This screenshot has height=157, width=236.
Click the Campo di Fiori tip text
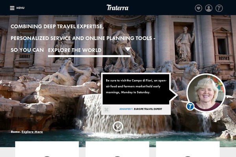coord(136,86)
